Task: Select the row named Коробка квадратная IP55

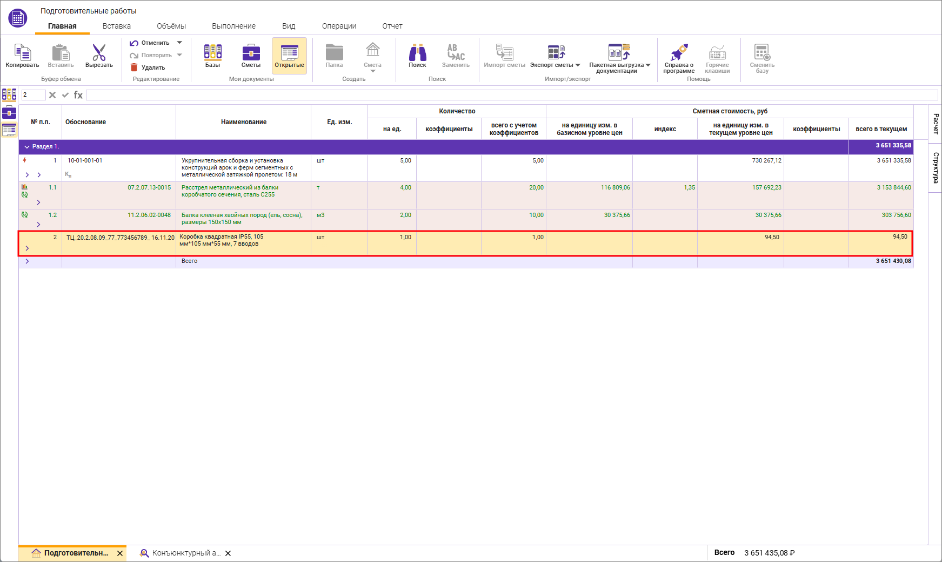Action: click(x=243, y=241)
